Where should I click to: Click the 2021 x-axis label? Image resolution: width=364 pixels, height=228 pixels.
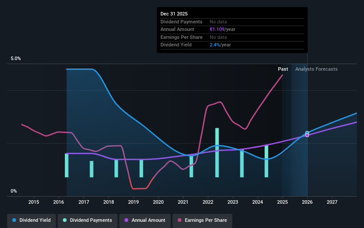[183, 202]
